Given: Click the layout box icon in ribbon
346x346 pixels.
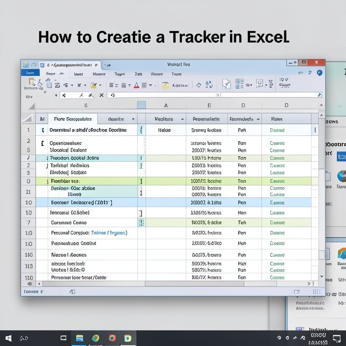Looking at the screenshot, I should [259, 84].
